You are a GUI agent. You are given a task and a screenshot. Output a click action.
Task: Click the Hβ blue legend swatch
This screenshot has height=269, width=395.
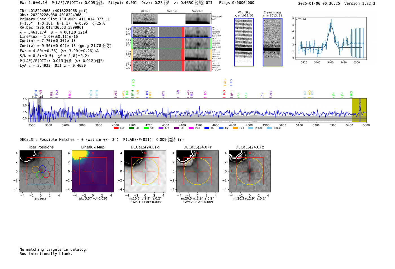pyautogui.click(x=207, y=128)
